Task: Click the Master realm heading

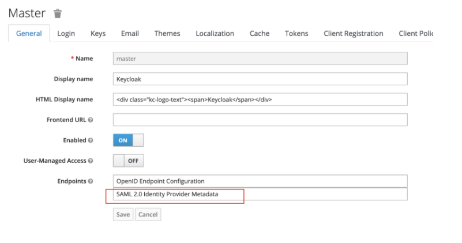Action: tap(27, 13)
